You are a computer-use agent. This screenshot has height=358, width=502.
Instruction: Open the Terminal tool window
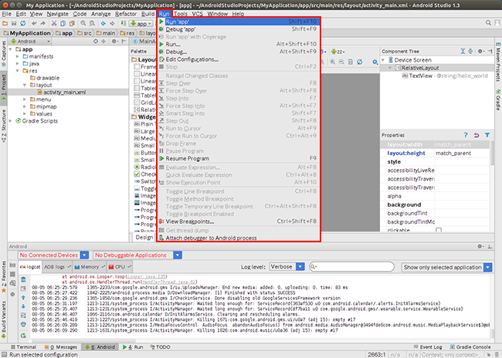click(23, 347)
